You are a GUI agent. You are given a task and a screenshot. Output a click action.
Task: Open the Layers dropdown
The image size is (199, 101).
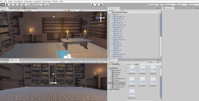[182, 5]
